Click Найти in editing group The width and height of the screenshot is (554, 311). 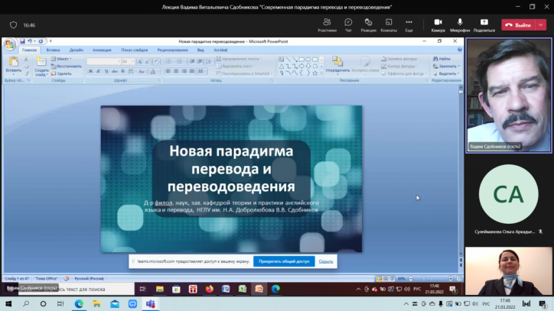click(442, 59)
